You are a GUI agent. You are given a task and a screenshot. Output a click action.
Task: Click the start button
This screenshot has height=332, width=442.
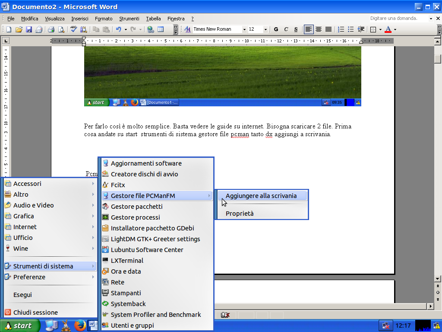(19, 326)
